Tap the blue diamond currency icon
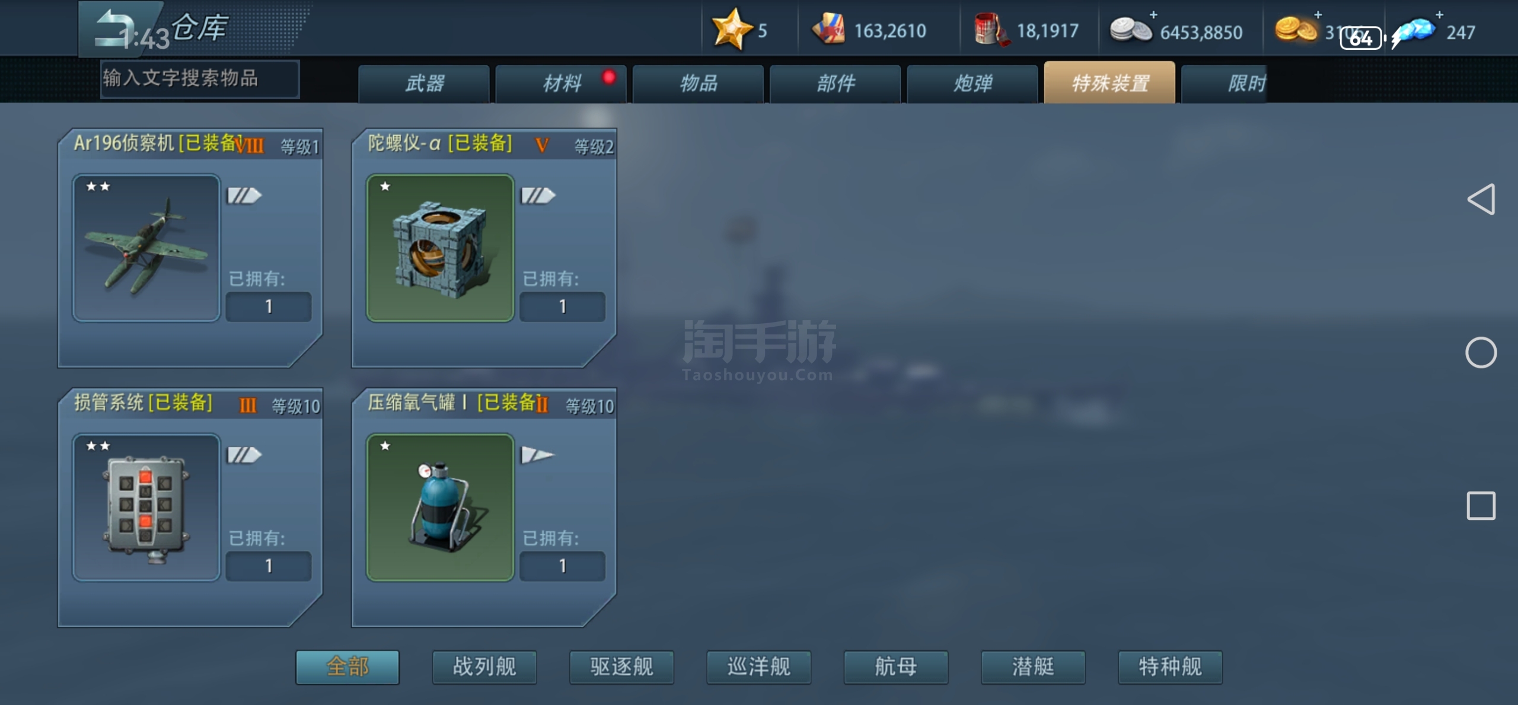This screenshot has width=1518, height=705. pos(1416,31)
